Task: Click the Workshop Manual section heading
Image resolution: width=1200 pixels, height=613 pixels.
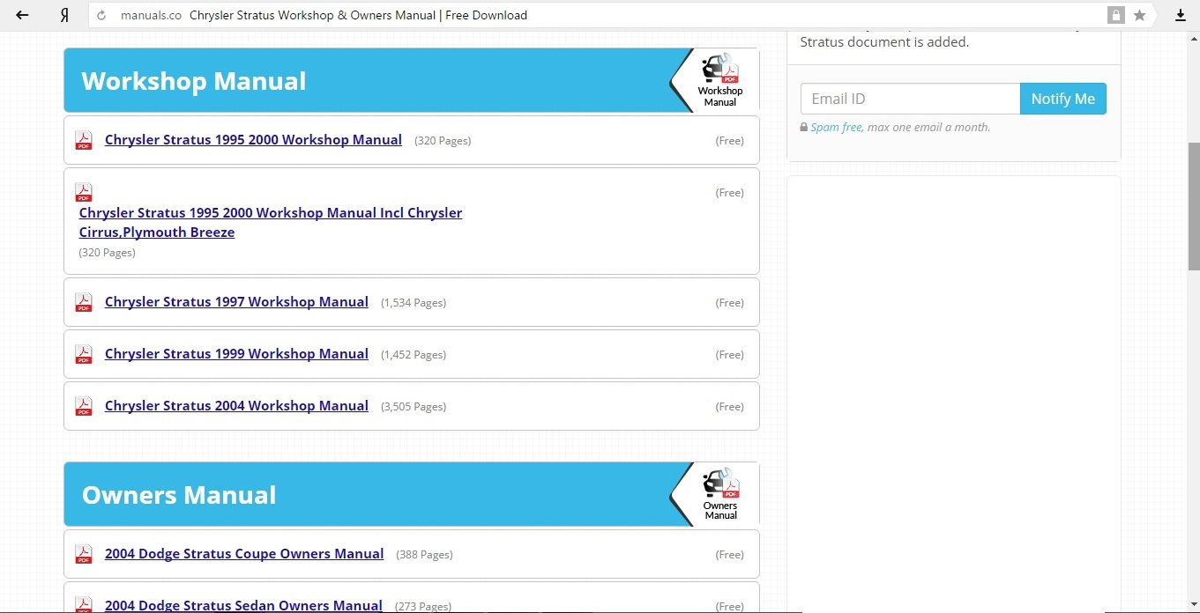Action: [x=194, y=81]
